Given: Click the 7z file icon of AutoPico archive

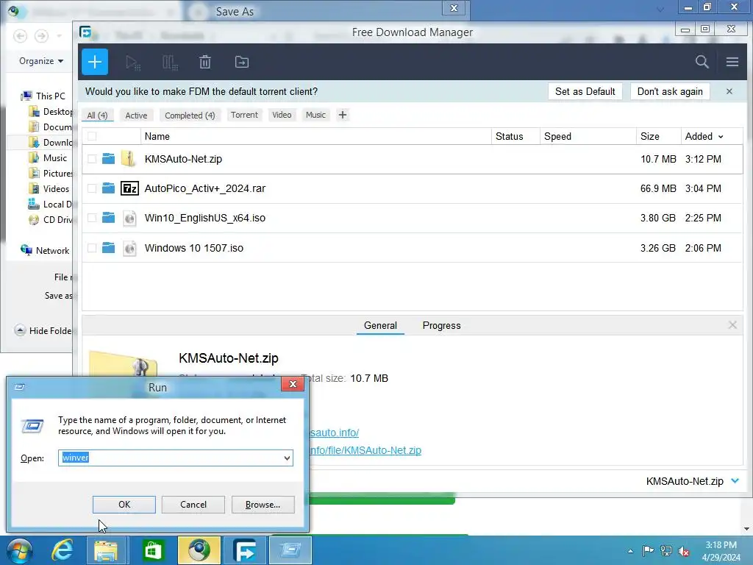Looking at the screenshot, I should point(129,188).
